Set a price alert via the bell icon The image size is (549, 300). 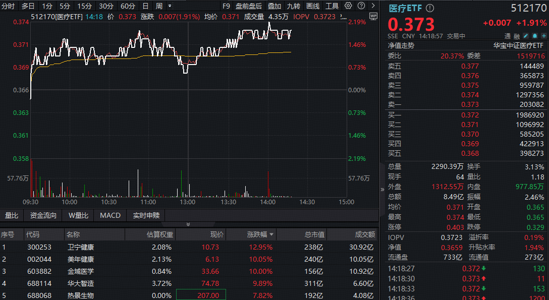tap(534, 36)
